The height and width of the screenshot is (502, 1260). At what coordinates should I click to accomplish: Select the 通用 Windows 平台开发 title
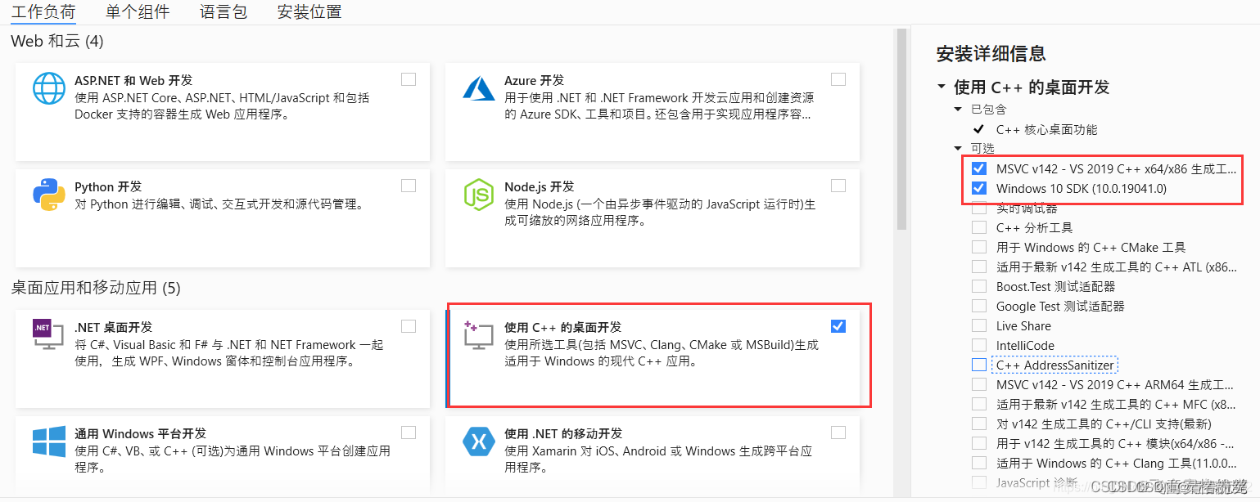pos(140,433)
